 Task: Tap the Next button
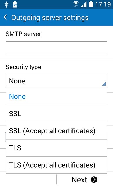coord(85,179)
